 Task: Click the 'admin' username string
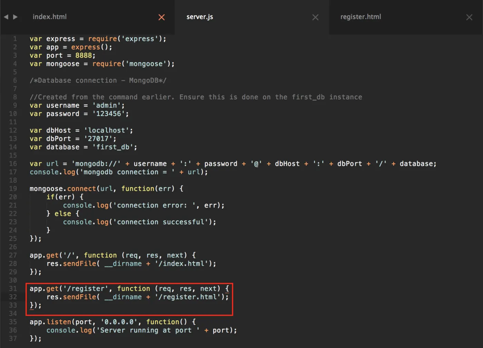point(106,105)
